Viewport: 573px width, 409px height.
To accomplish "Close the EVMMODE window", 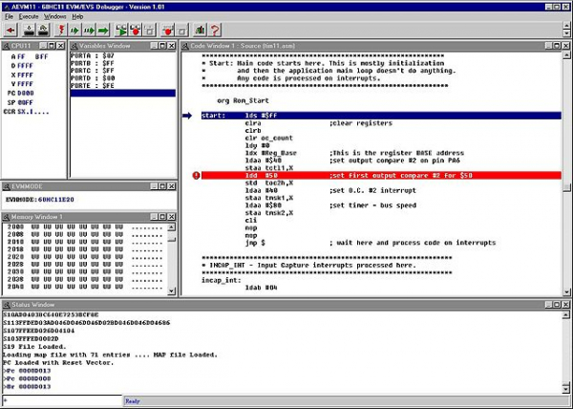I will pyautogui.click(x=173, y=185).
